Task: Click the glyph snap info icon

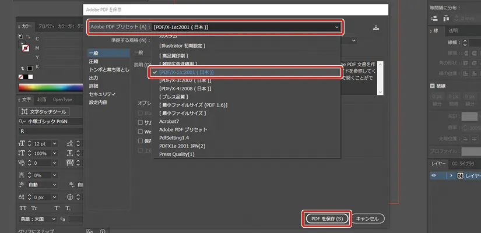Action: [x=103, y=231]
